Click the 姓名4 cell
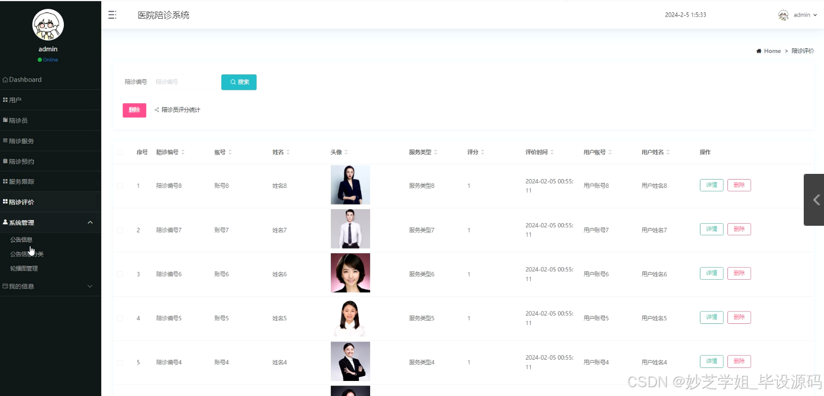 pos(279,362)
